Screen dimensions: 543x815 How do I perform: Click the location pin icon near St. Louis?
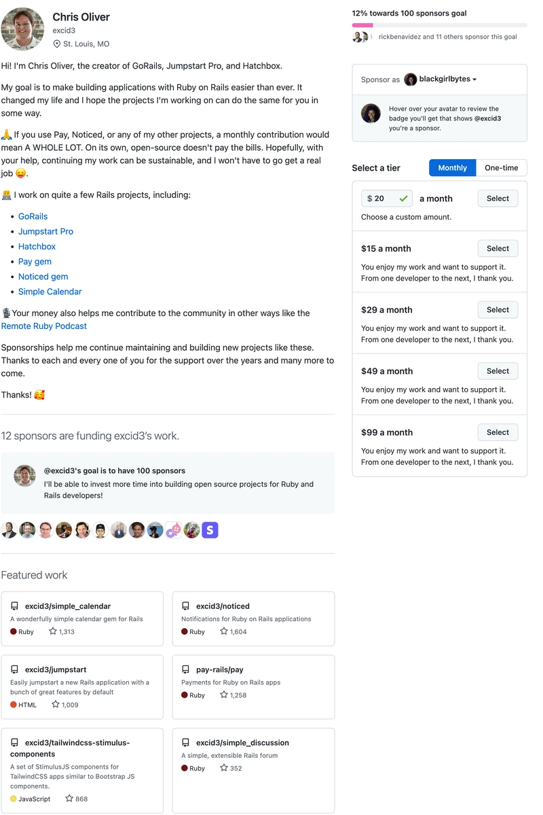[x=57, y=44]
